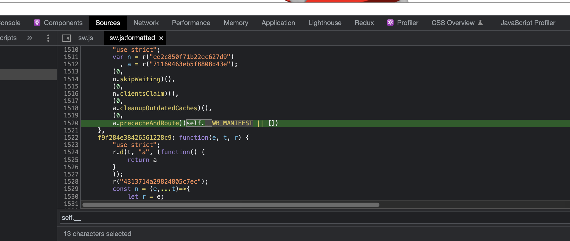Open the CSS Overview tab
This screenshot has height=241, width=570.
click(453, 23)
